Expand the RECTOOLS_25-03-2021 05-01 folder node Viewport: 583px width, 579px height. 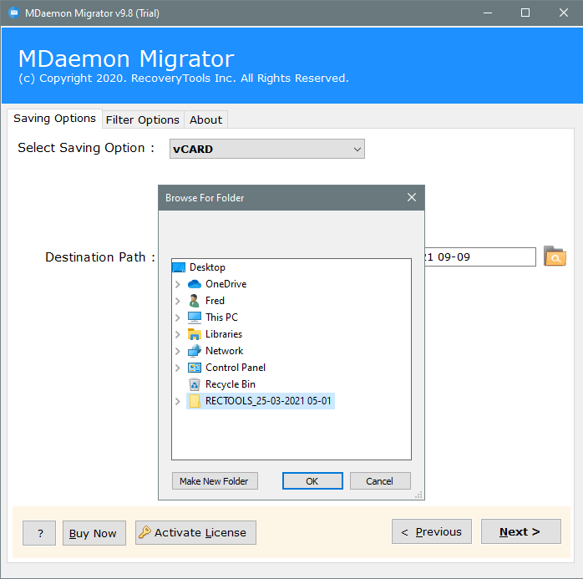[178, 401]
